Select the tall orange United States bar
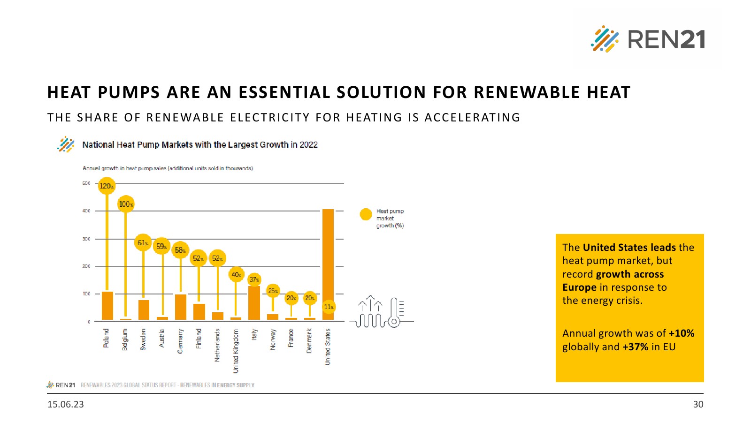 click(328, 253)
